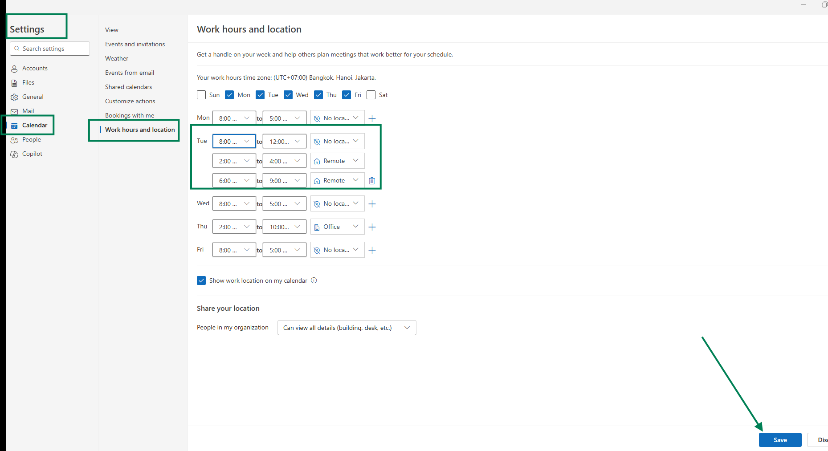The width and height of the screenshot is (828, 451).
Task: Open Accounts settings via person icon
Action: point(14,69)
